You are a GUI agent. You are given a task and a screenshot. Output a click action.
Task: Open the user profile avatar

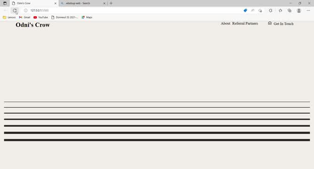coord(299,10)
